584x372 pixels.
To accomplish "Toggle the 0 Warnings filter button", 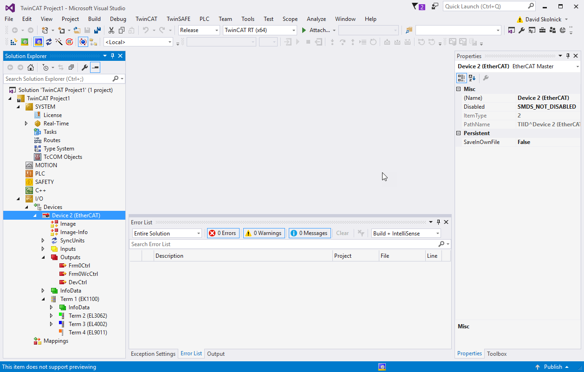I will [263, 233].
